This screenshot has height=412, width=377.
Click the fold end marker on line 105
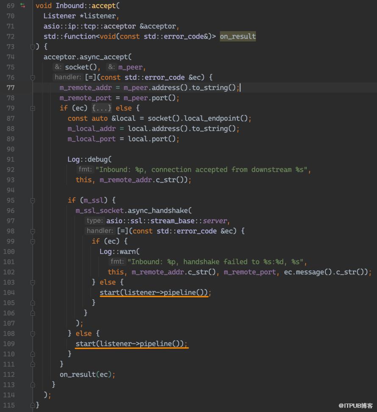33,303
